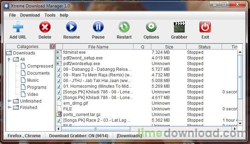Viewport: 250px width, 144px height.
Task: Click the All folder icon
Action: (16, 59)
